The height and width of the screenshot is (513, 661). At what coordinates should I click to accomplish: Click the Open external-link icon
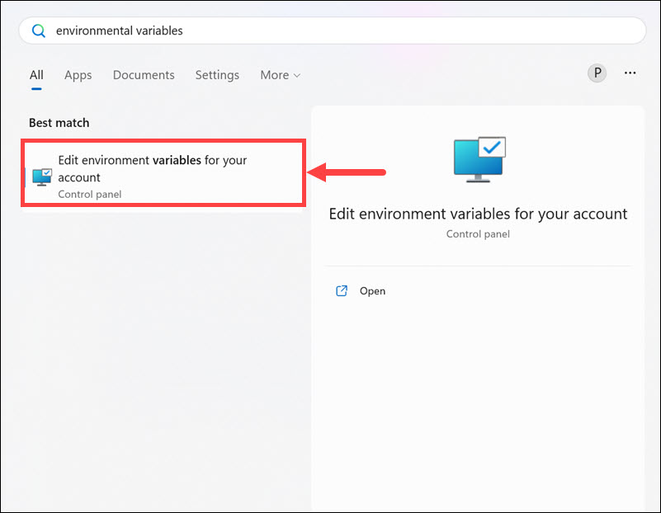point(342,291)
